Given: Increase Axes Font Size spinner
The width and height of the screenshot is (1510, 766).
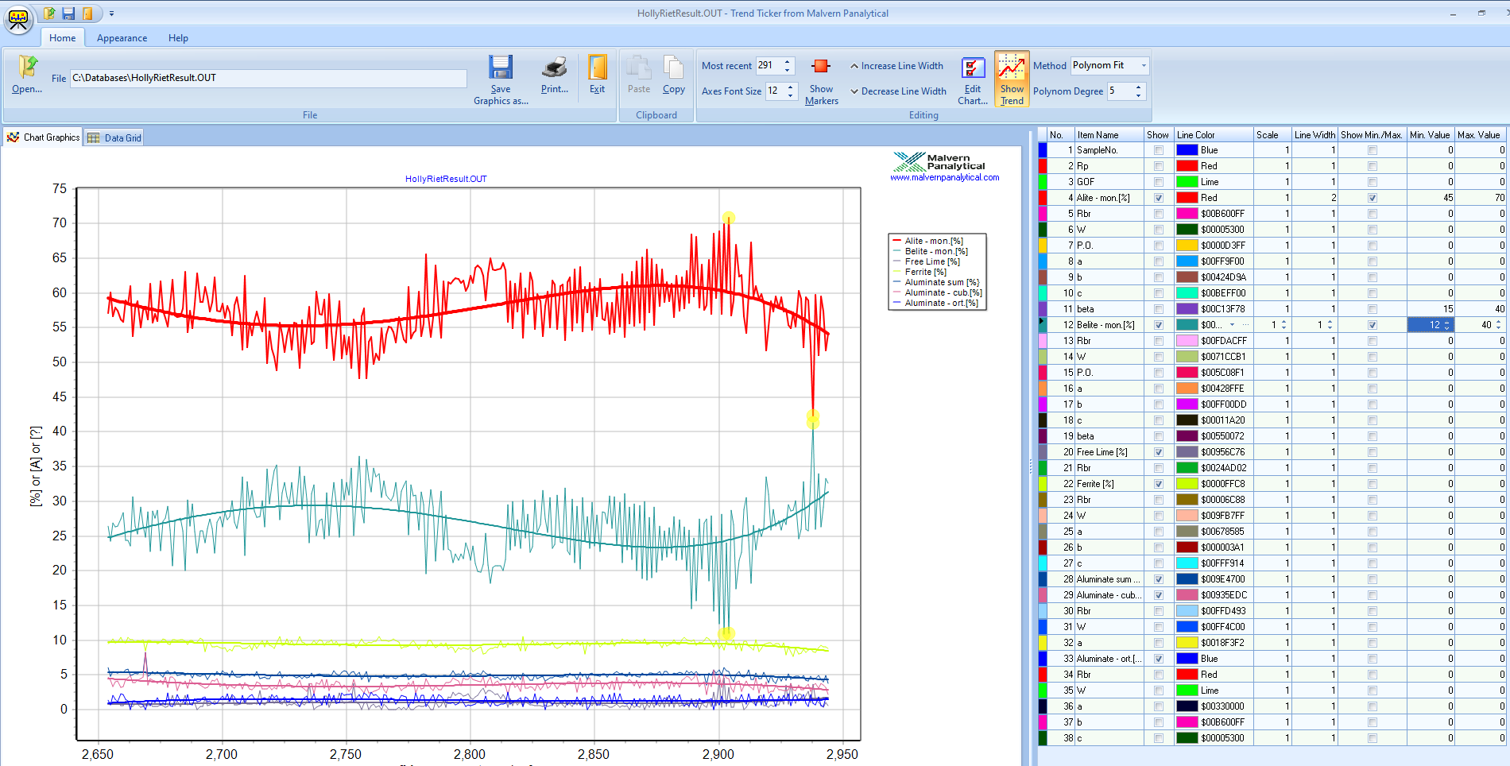Looking at the screenshot, I should pyautogui.click(x=791, y=87).
